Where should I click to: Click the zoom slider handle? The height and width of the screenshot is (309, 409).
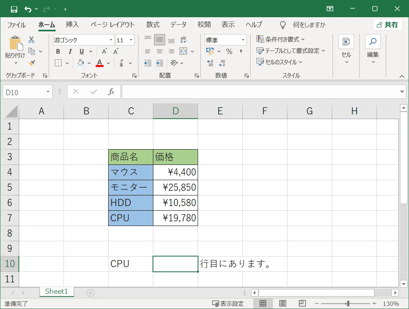[x=348, y=304]
